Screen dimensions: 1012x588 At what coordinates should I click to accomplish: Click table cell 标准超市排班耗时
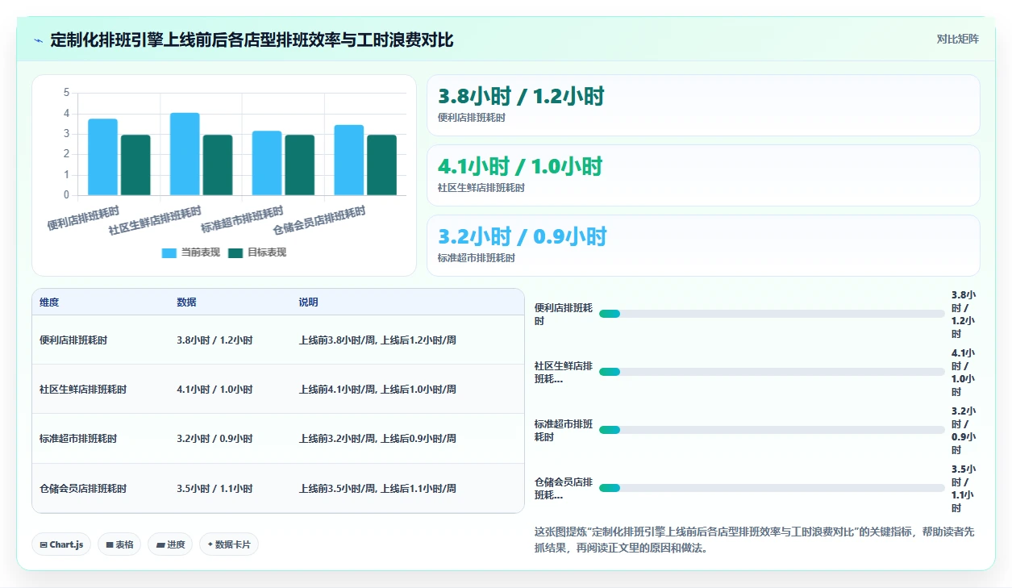[78, 439]
